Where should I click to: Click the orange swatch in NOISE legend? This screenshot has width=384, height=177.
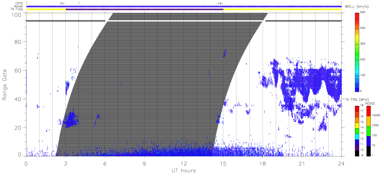tap(368, 121)
